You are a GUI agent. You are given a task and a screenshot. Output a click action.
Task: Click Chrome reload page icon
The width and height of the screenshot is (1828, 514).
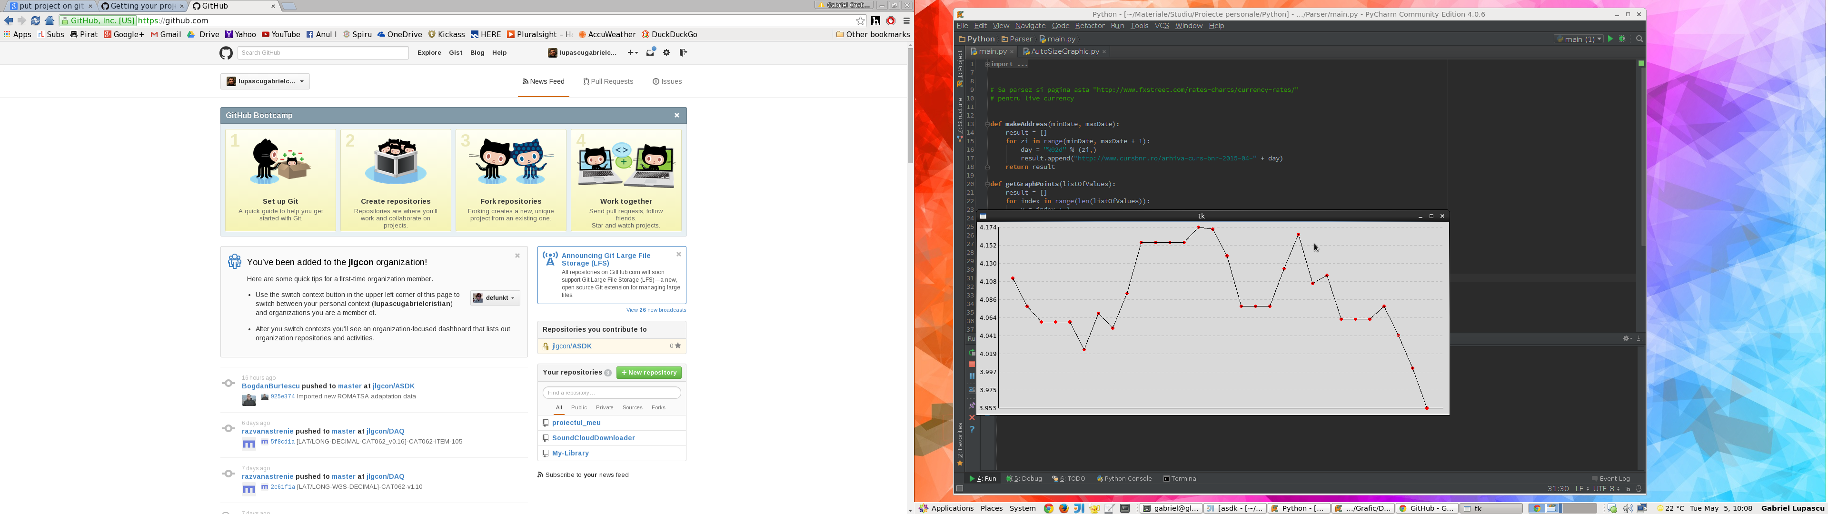[36, 21]
